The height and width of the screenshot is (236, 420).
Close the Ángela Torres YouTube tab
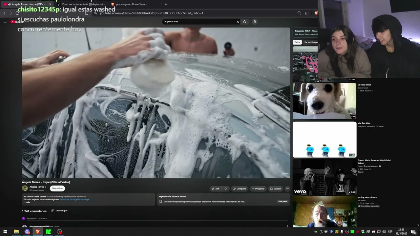point(50,4)
